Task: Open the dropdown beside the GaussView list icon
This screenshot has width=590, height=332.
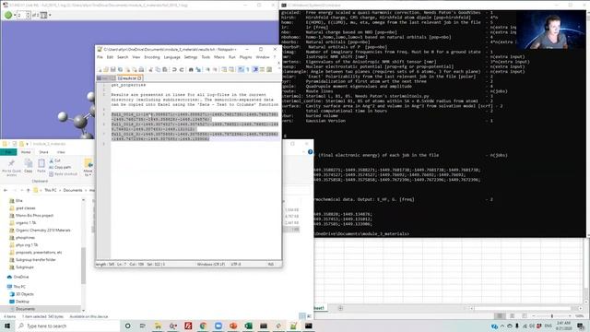Action: (x=50, y=15)
